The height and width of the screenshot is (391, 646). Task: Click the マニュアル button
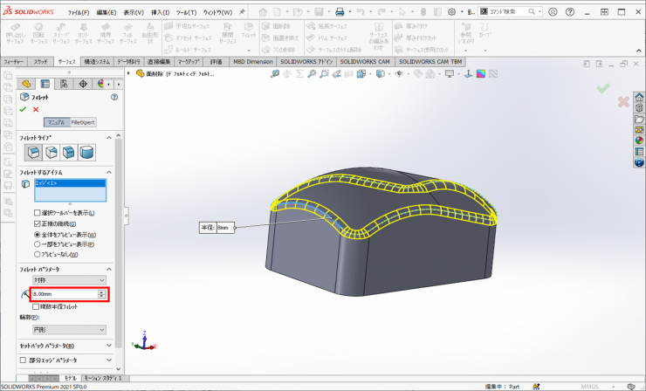click(x=56, y=122)
